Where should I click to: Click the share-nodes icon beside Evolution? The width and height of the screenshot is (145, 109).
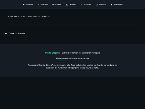(39, 5)
